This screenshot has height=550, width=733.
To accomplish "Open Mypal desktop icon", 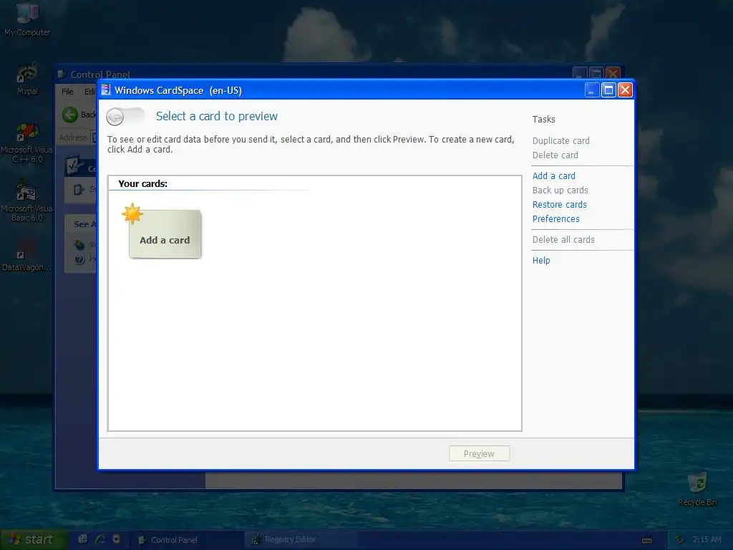I will click(27, 79).
